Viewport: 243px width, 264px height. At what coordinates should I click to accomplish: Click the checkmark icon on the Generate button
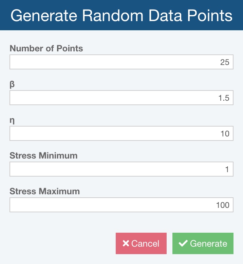183,243
